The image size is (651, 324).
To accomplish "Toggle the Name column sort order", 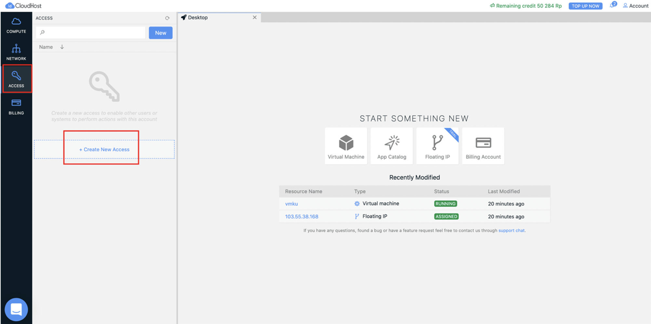I will point(62,47).
